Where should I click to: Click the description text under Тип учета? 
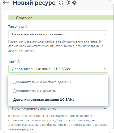coord(56,46)
